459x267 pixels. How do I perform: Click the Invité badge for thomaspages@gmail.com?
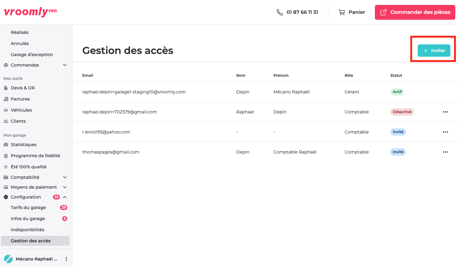pyautogui.click(x=398, y=152)
